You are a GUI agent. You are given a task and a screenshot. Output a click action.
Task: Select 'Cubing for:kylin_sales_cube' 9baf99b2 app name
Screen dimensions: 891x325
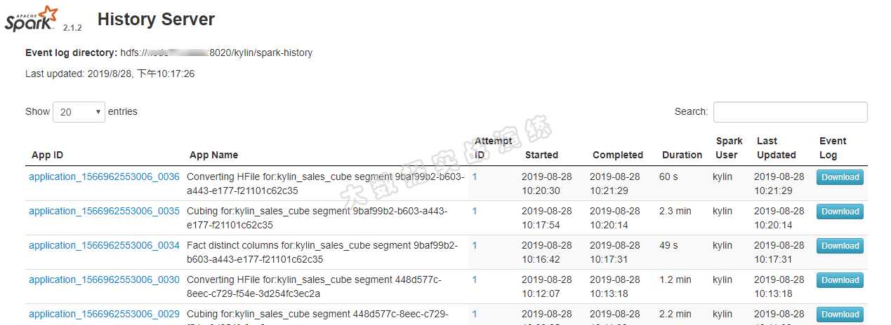317,218
